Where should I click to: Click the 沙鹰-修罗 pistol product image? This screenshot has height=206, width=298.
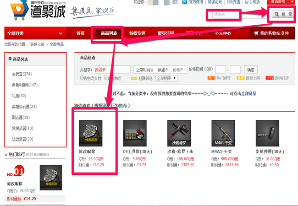(x=179, y=133)
